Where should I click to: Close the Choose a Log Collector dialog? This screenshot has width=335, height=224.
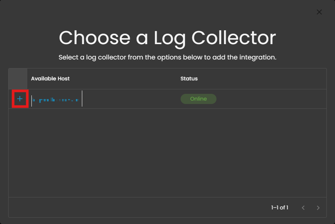coord(319,12)
